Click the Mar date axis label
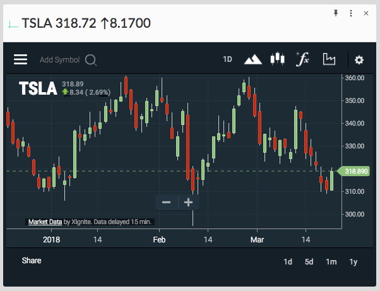Viewport: 380px width, 291px height. pyautogui.click(x=257, y=240)
